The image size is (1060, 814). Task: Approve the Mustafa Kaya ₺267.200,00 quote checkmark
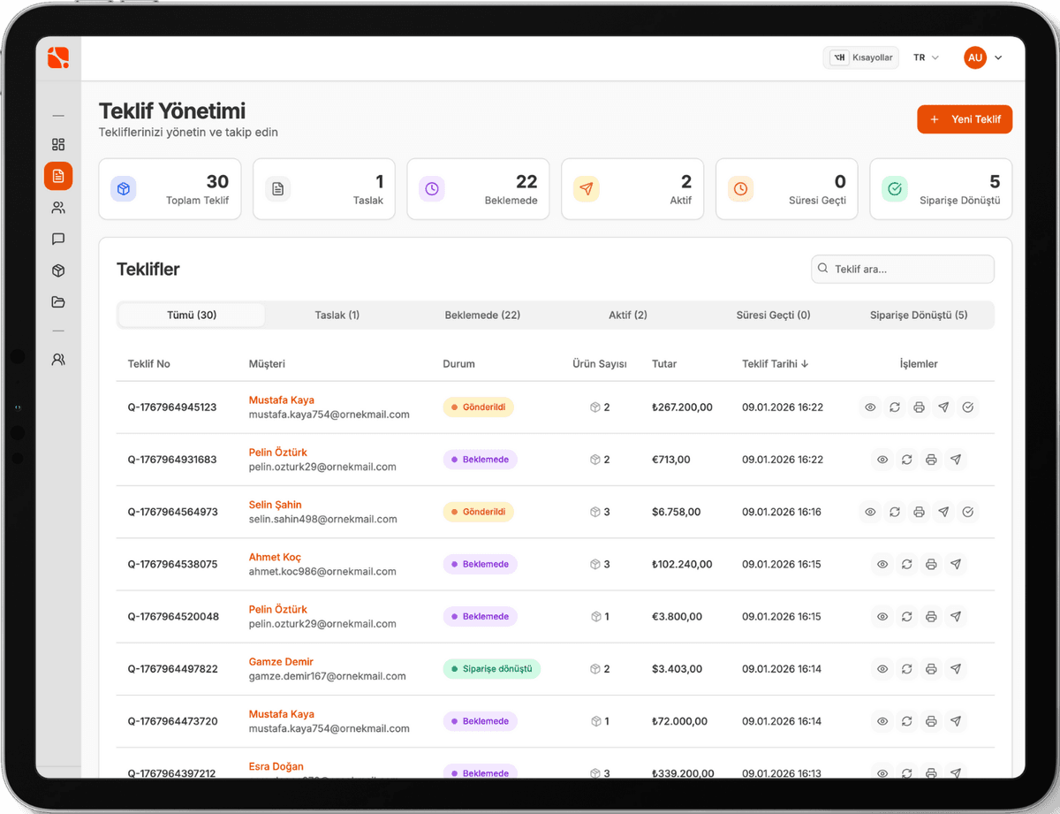pyautogui.click(x=968, y=407)
